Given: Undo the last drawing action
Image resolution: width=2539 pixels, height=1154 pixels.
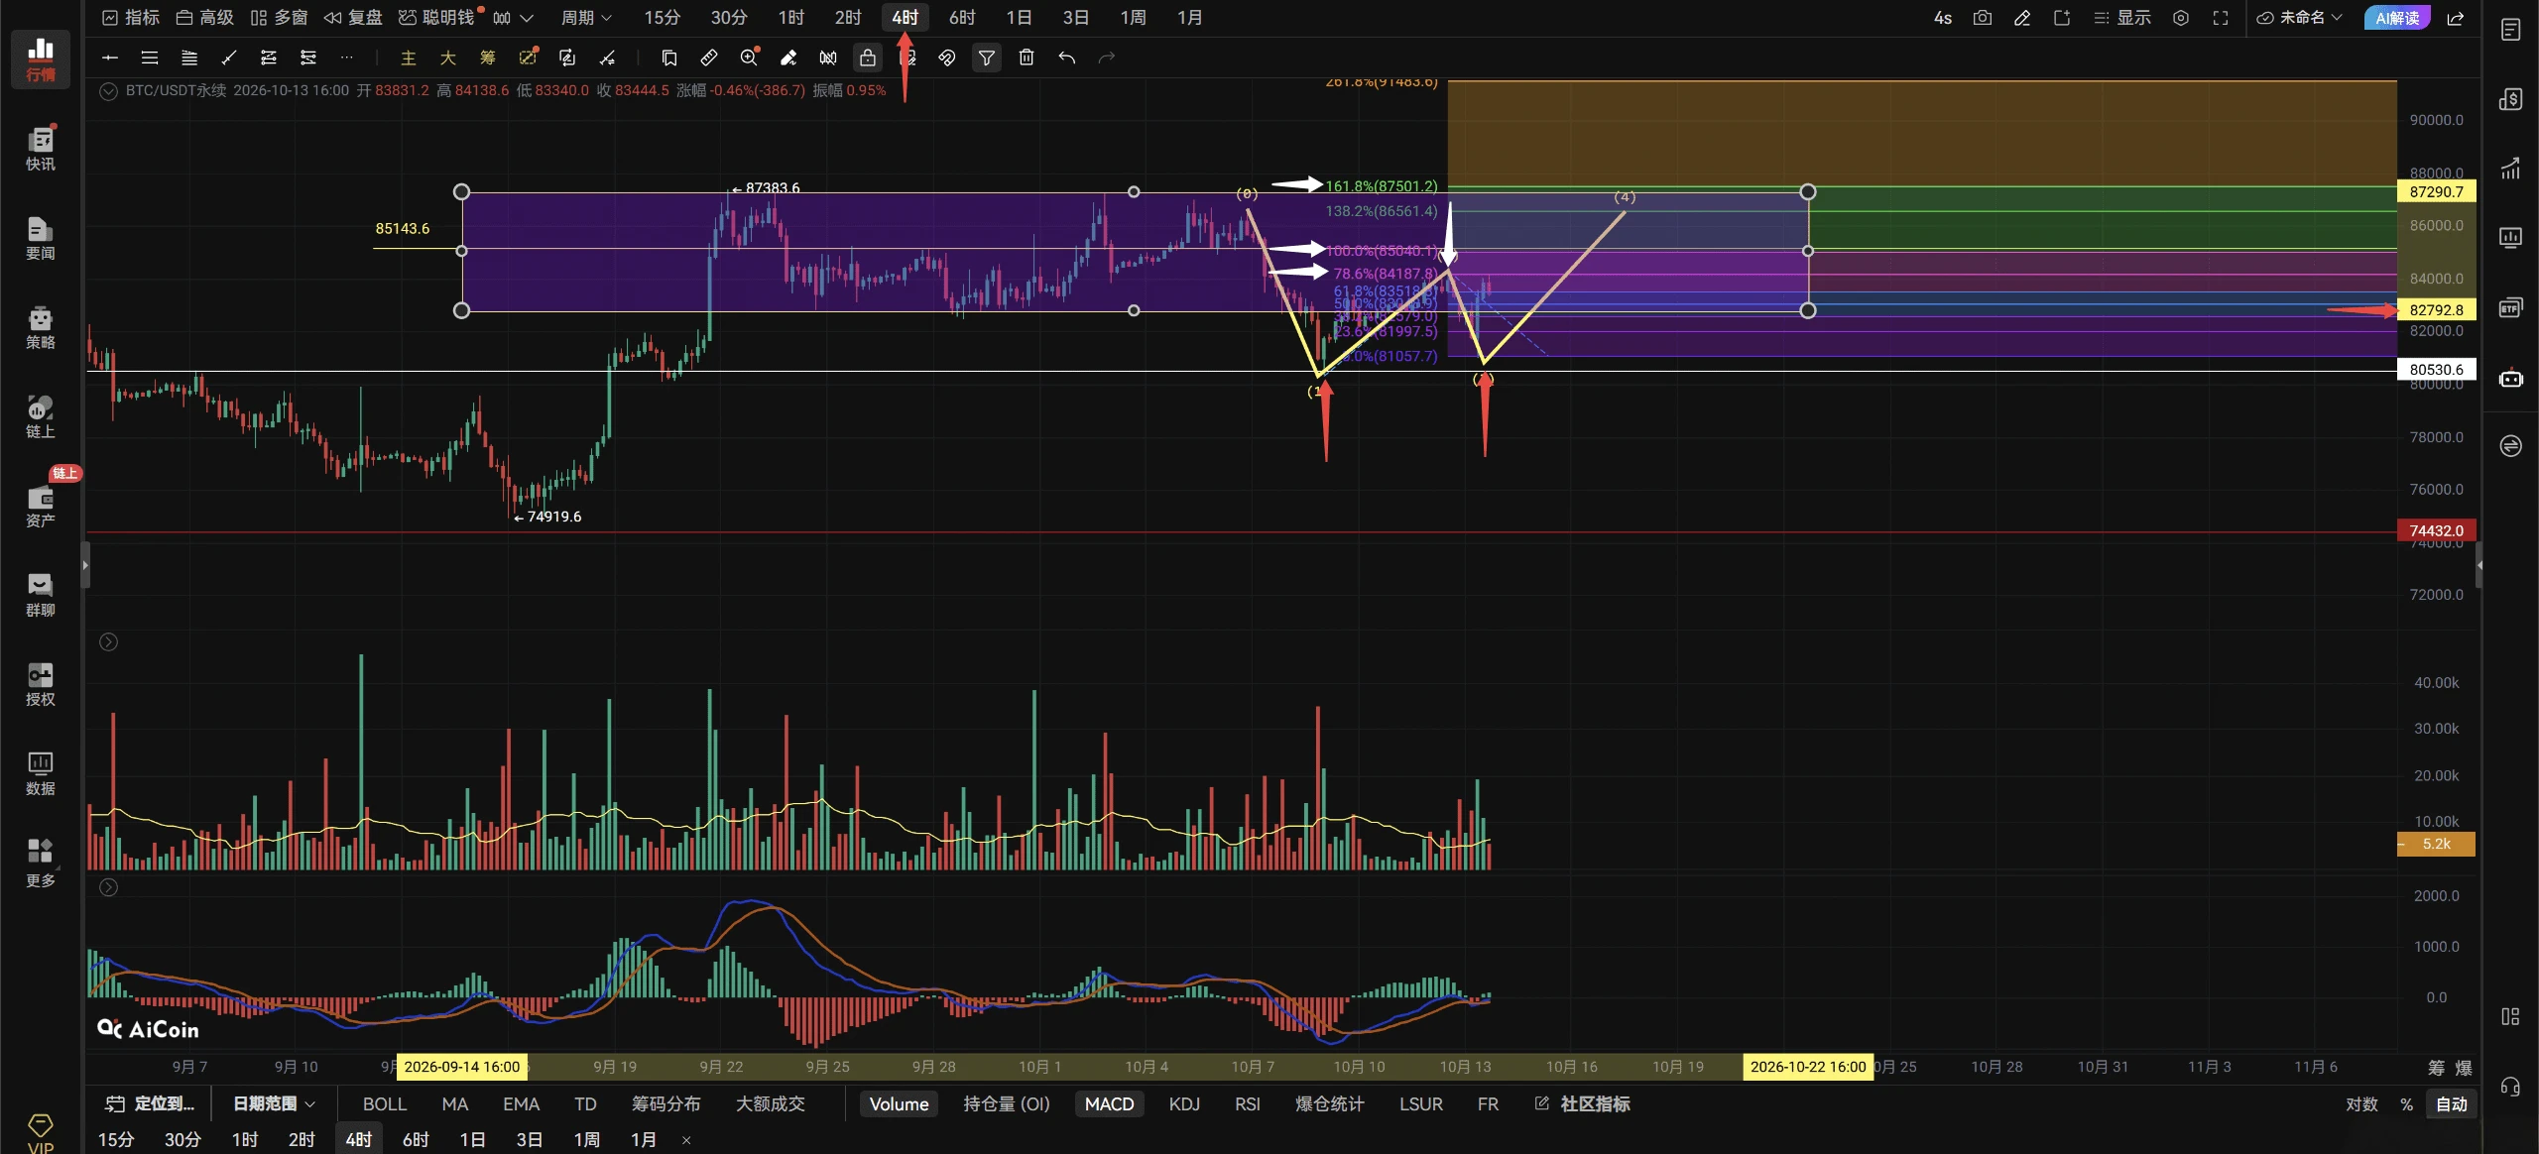Looking at the screenshot, I should 1066,58.
